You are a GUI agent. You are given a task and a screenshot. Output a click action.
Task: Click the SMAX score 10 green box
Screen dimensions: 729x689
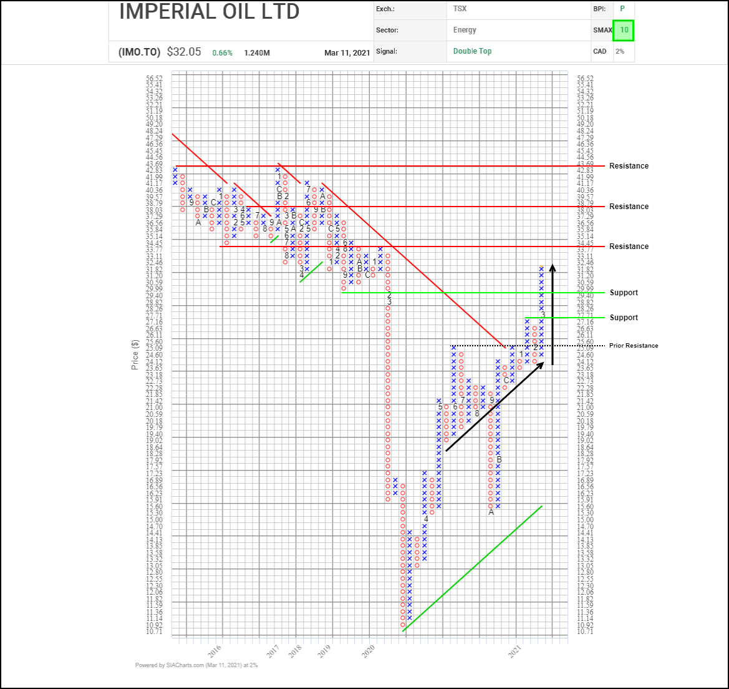[x=624, y=30]
